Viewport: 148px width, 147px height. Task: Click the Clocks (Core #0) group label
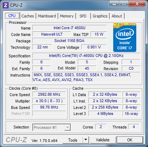[x=23, y=88]
